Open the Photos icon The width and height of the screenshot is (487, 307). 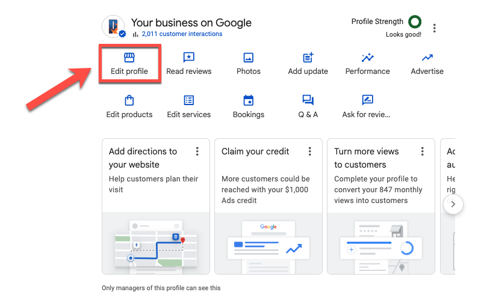point(249,57)
